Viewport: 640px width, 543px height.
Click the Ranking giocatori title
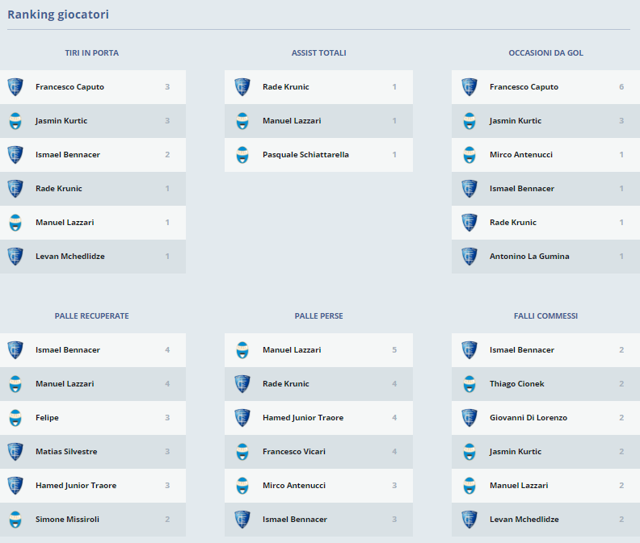click(58, 15)
